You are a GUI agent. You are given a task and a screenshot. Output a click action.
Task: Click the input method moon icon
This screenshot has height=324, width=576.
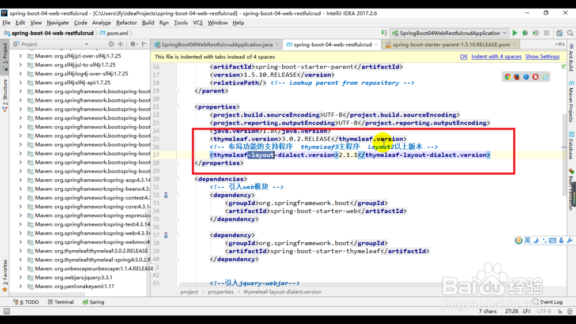tap(536, 240)
